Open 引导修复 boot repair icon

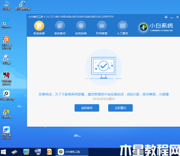point(102,26)
